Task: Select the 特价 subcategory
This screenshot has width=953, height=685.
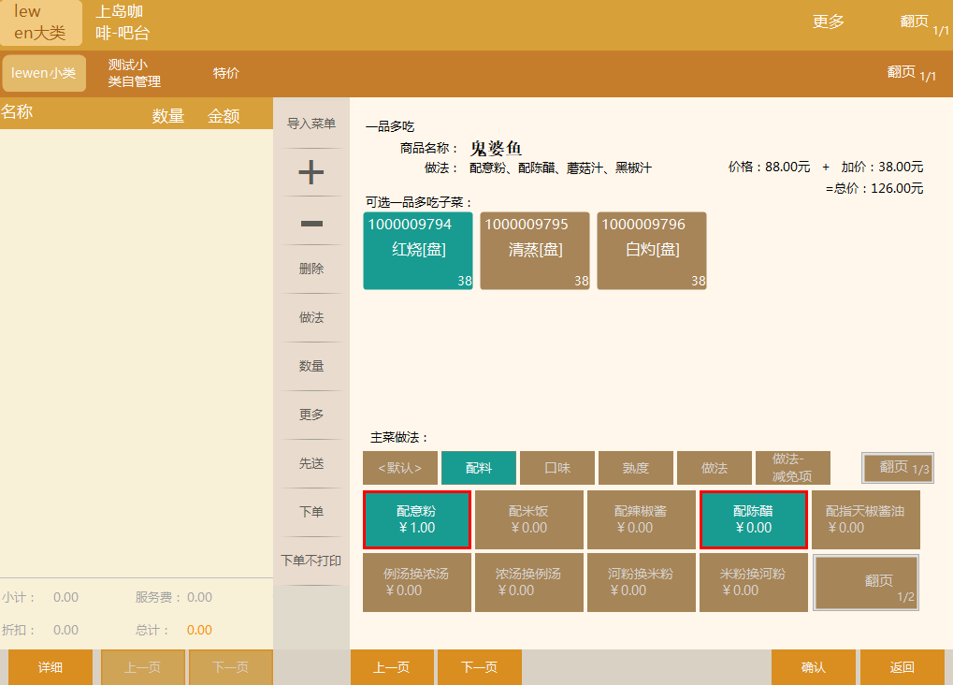Action: click(x=226, y=73)
